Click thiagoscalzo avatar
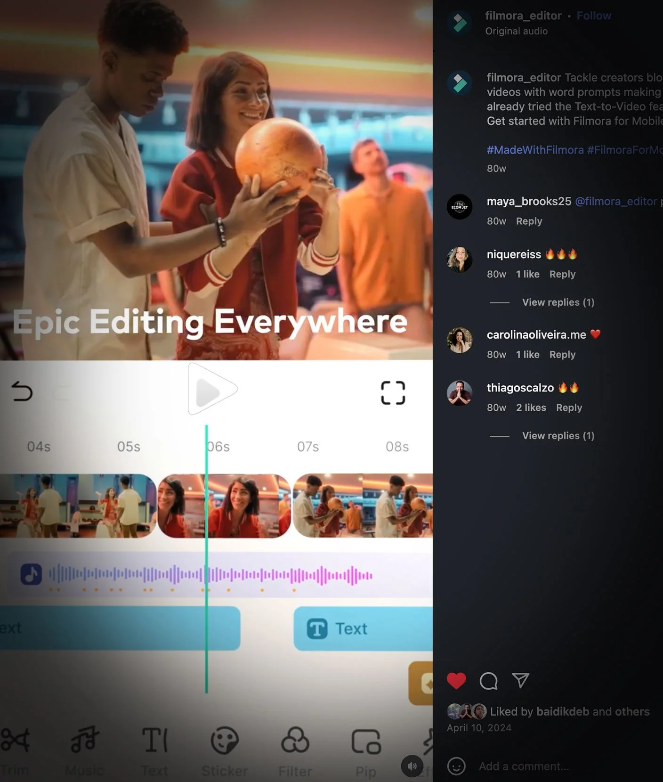This screenshot has width=663, height=782. tap(460, 393)
